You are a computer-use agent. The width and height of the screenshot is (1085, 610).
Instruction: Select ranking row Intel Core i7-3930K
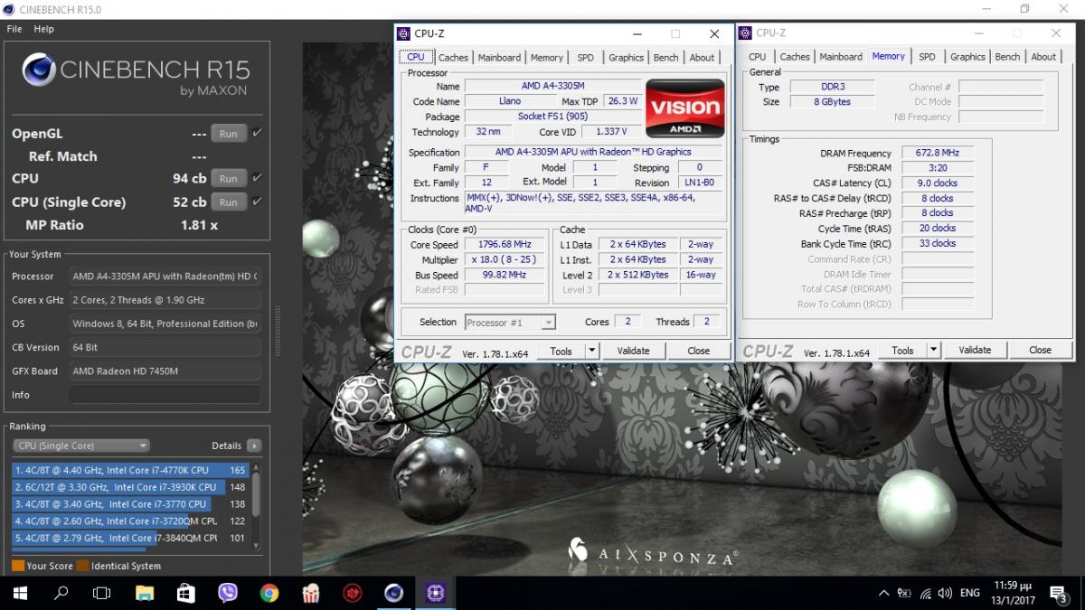(130, 487)
